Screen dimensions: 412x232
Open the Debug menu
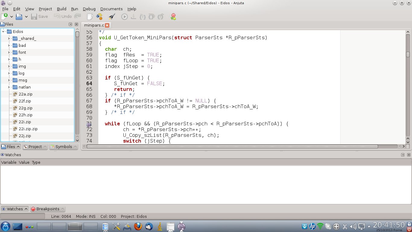[89, 9]
